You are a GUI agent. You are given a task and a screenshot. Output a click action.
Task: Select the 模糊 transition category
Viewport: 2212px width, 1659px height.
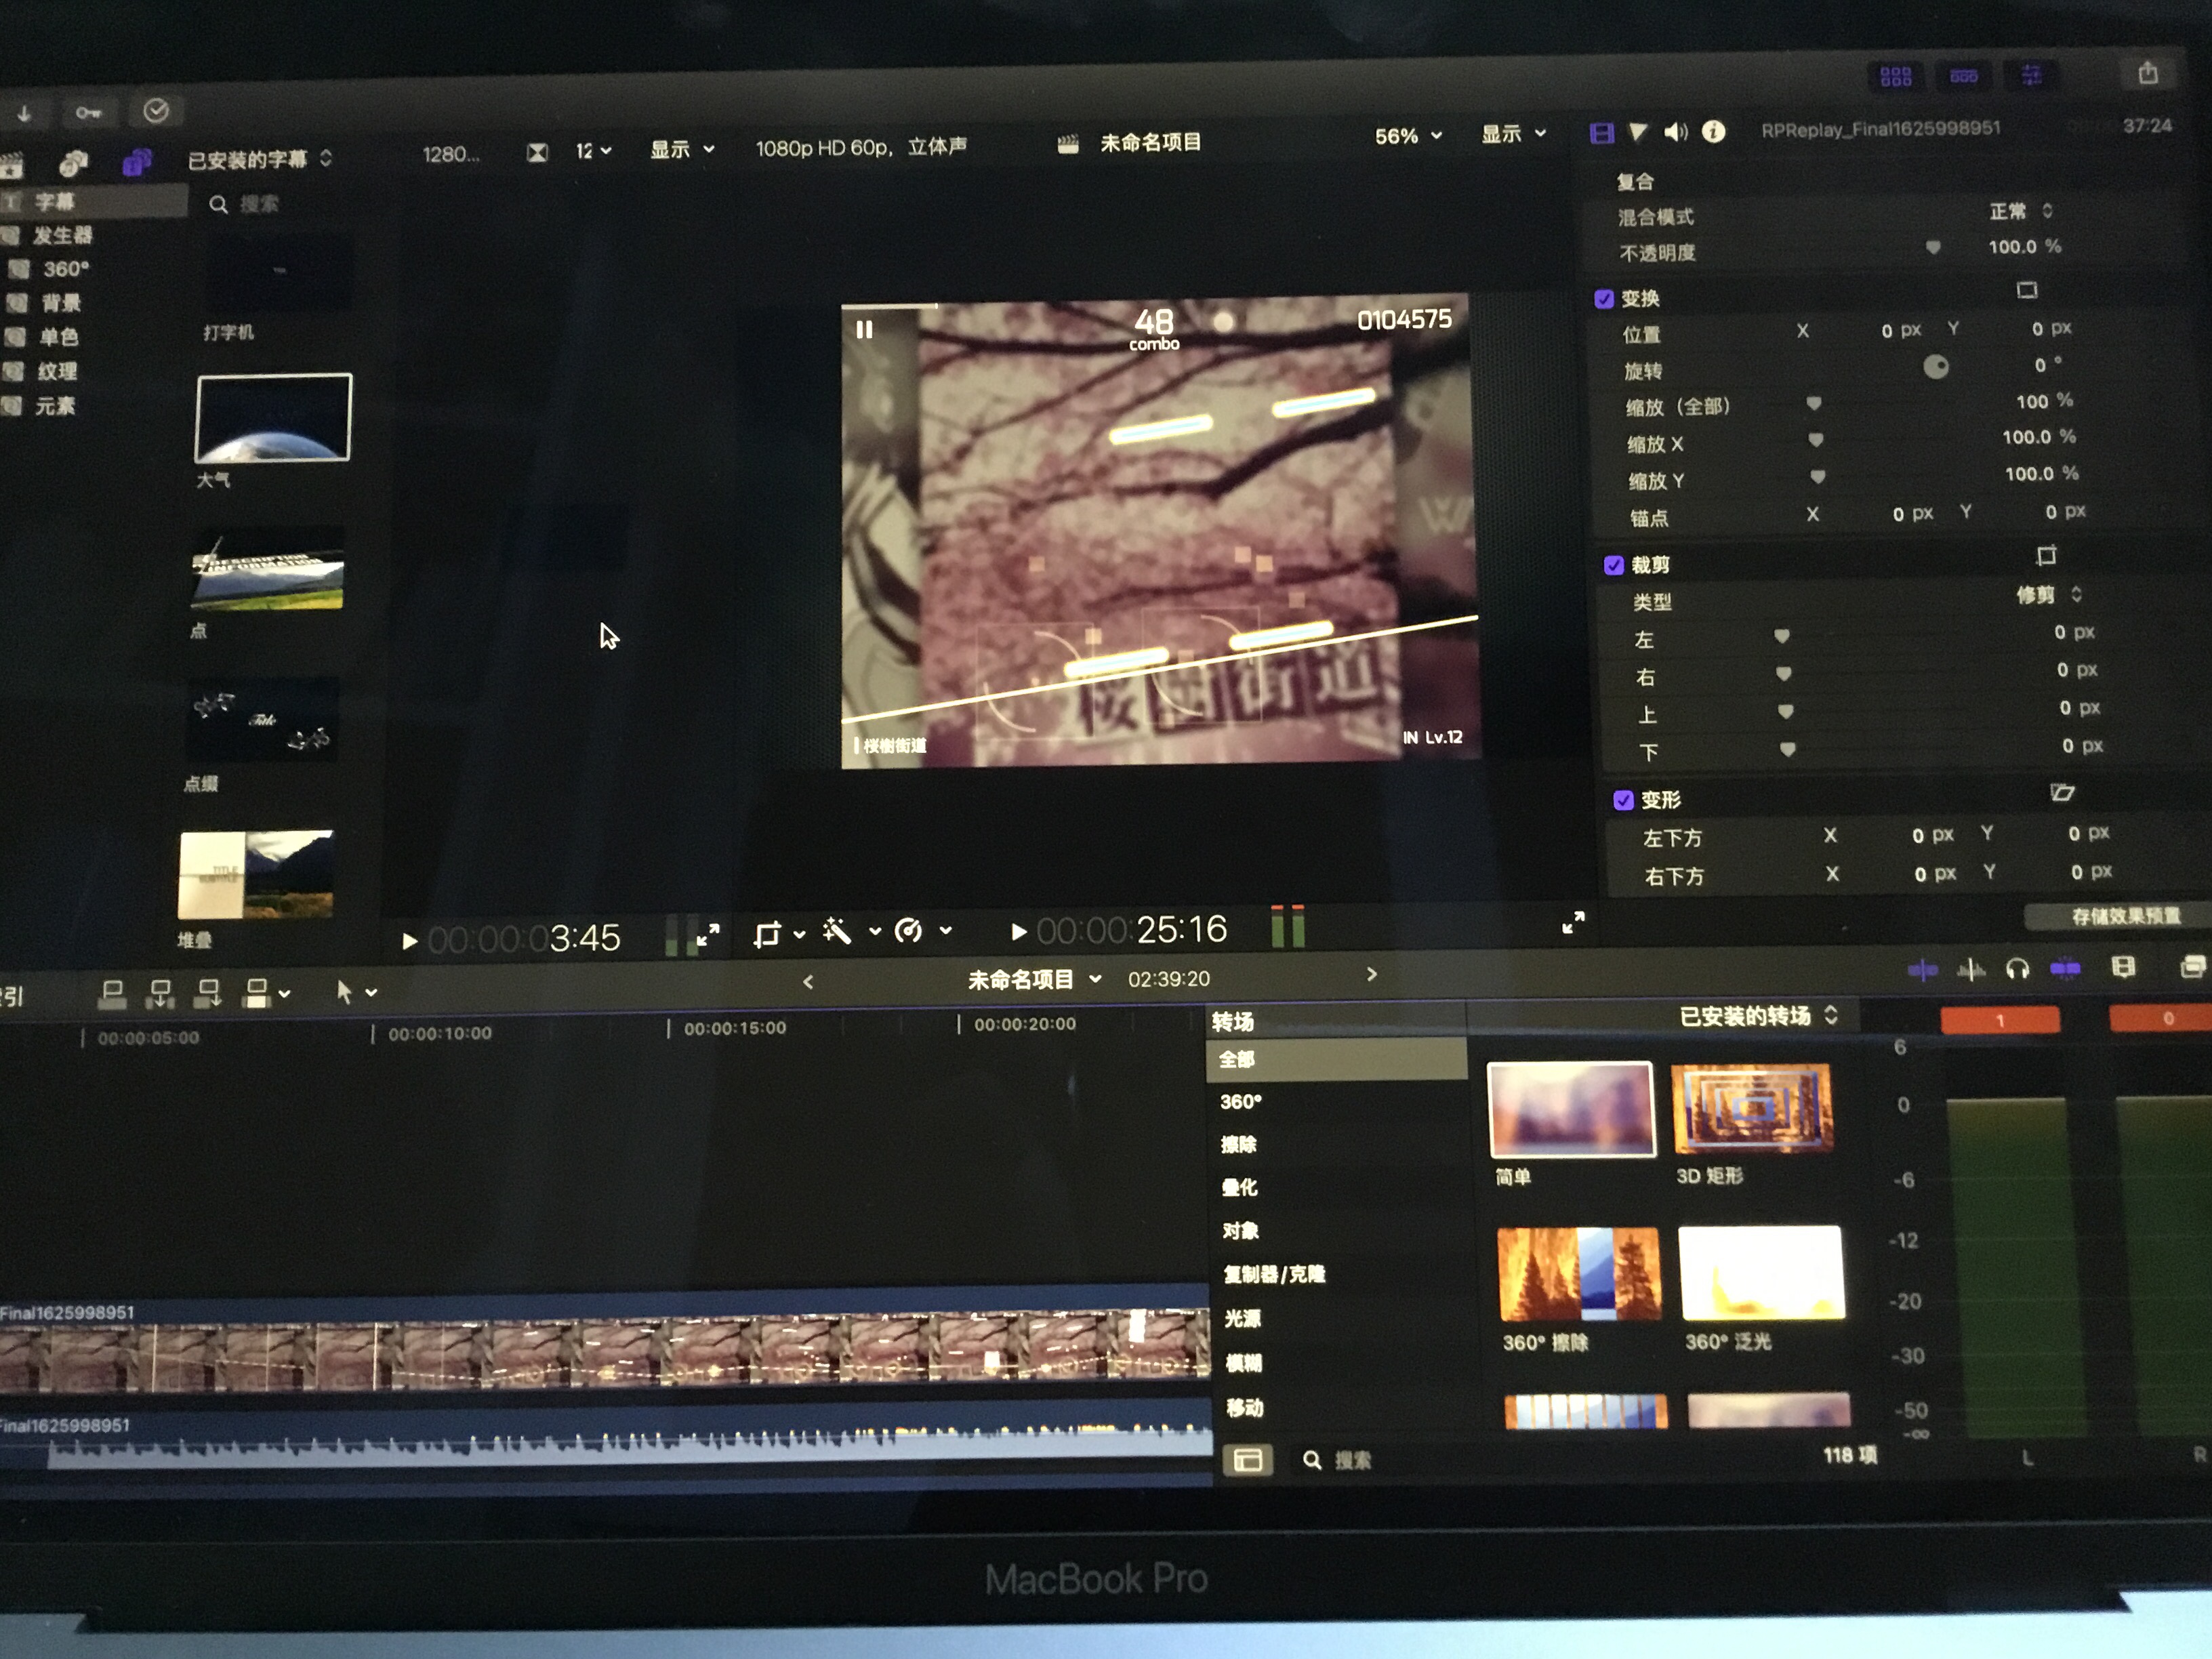tap(1243, 1363)
